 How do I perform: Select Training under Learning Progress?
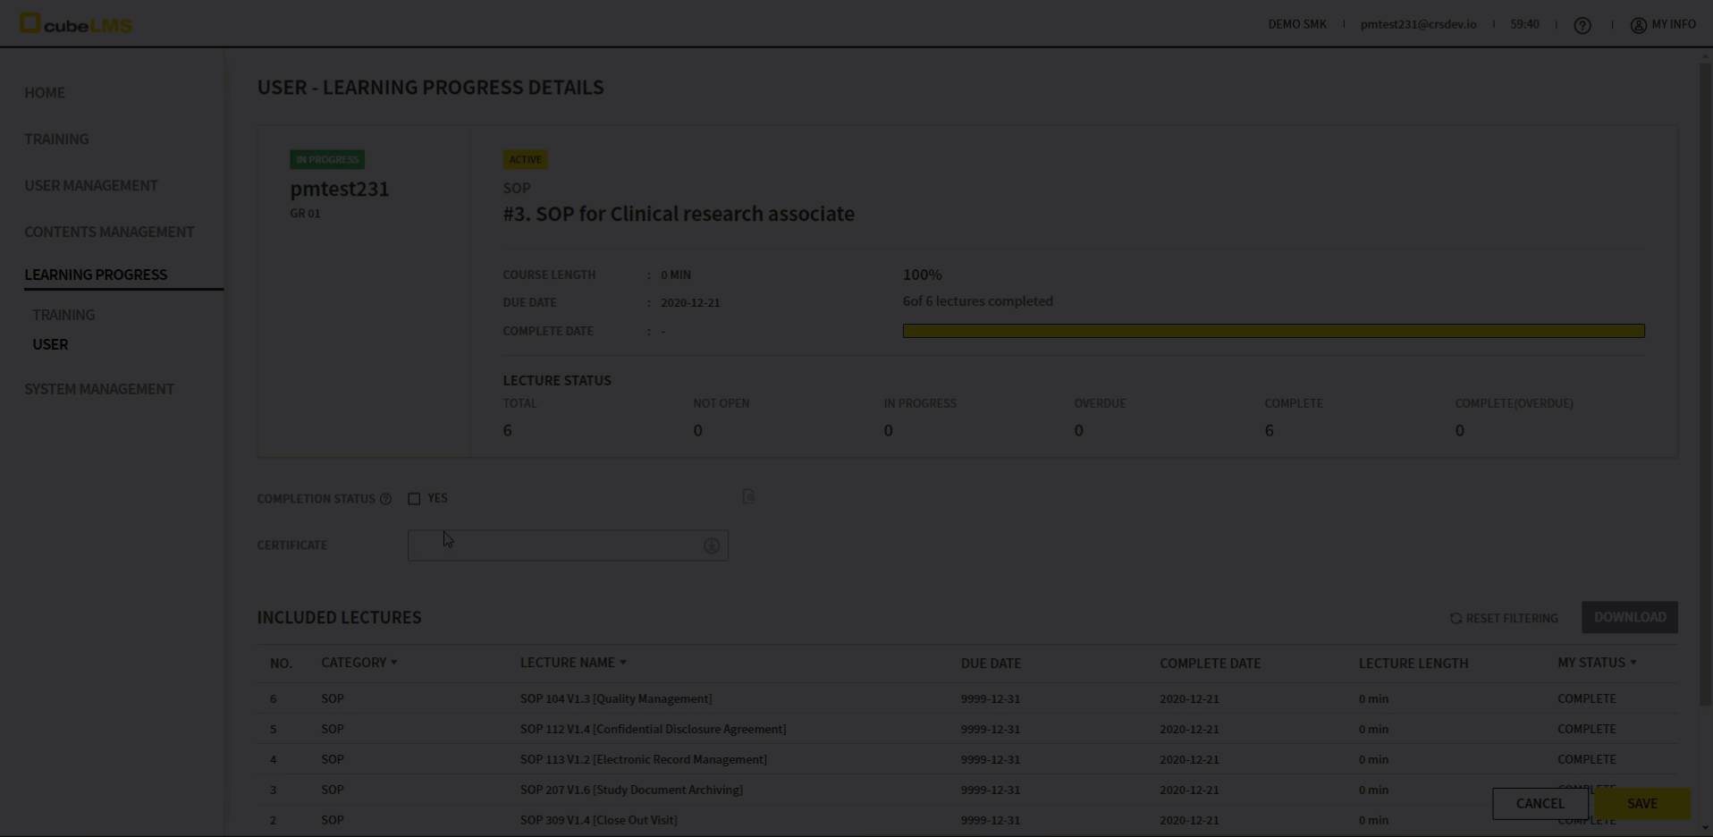(x=63, y=315)
